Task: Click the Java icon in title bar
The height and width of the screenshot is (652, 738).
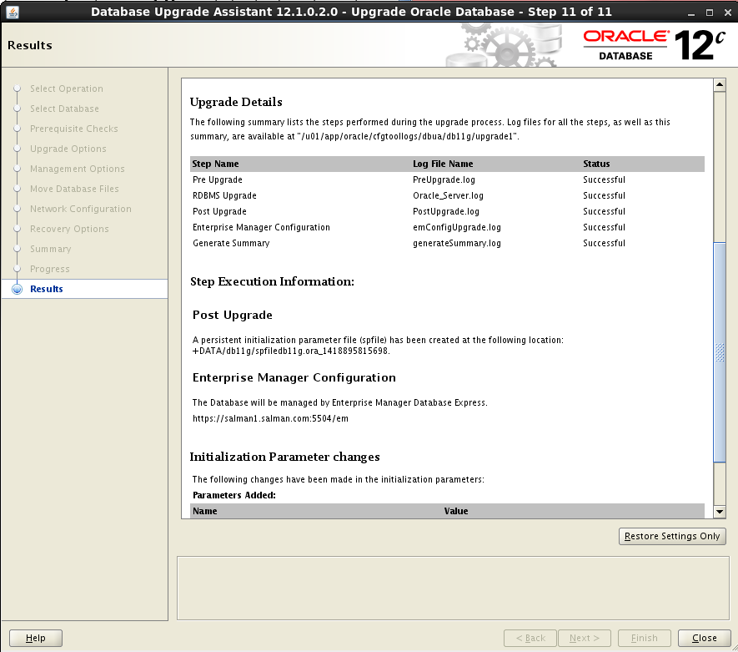Action: tap(13, 13)
